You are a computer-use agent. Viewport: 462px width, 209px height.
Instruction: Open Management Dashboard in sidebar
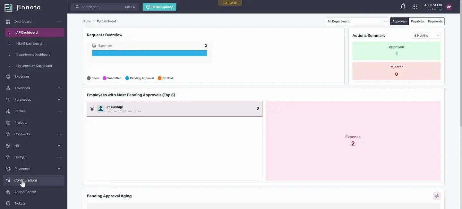tap(34, 66)
